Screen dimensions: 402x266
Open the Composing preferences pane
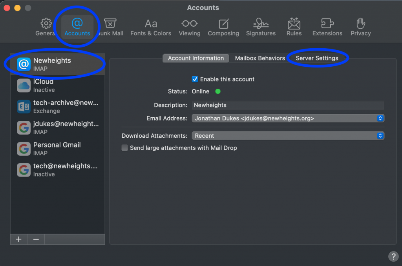pyautogui.click(x=223, y=27)
